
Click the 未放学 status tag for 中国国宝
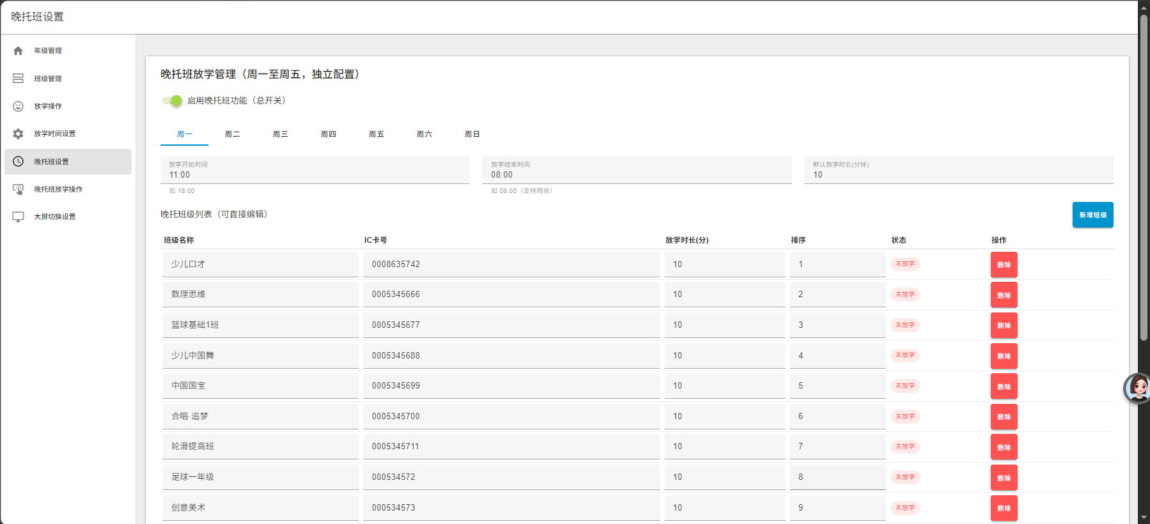coord(905,385)
